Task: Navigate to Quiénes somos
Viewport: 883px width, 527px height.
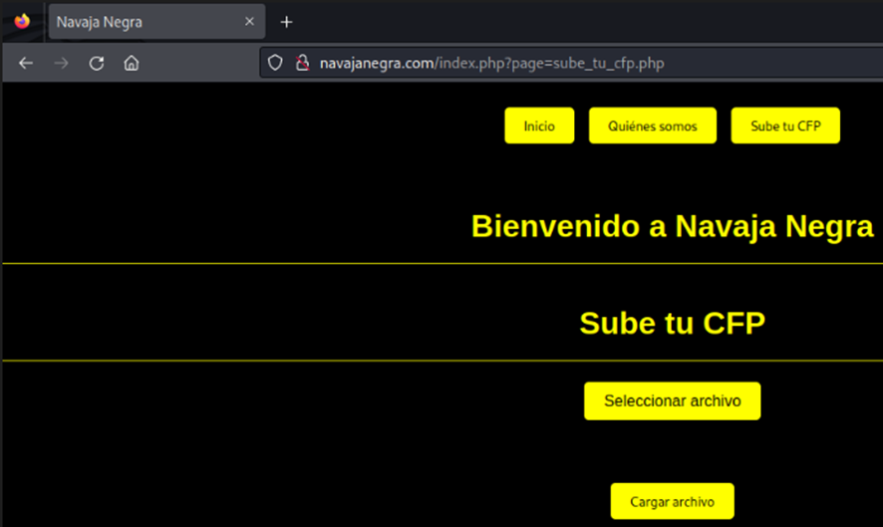Action: coord(652,127)
